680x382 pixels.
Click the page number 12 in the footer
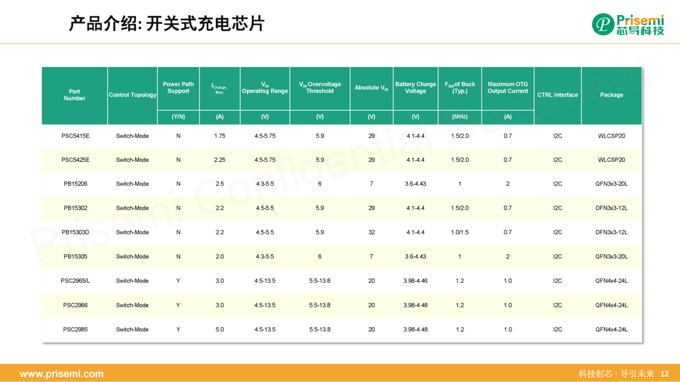pyautogui.click(x=665, y=374)
